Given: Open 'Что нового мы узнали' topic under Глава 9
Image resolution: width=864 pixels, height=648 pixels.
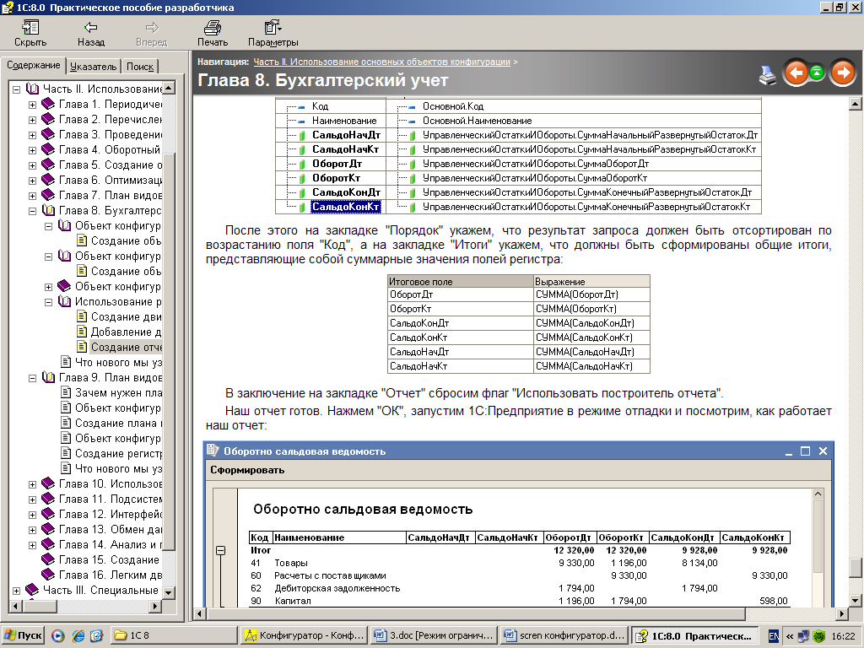Looking at the screenshot, I should (118, 469).
